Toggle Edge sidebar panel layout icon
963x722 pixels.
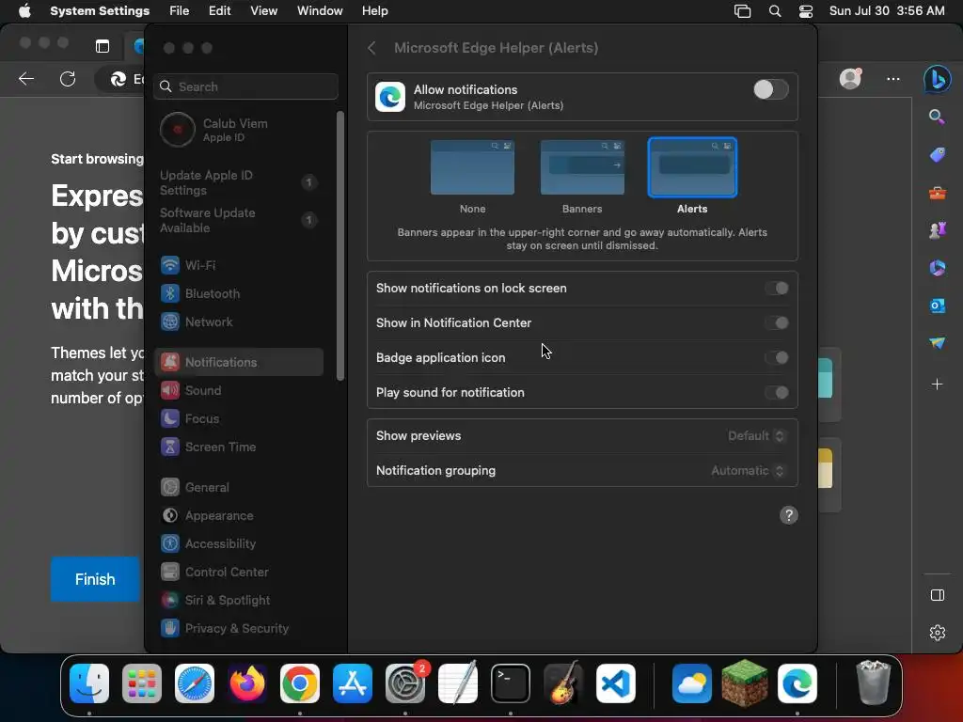(938, 595)
